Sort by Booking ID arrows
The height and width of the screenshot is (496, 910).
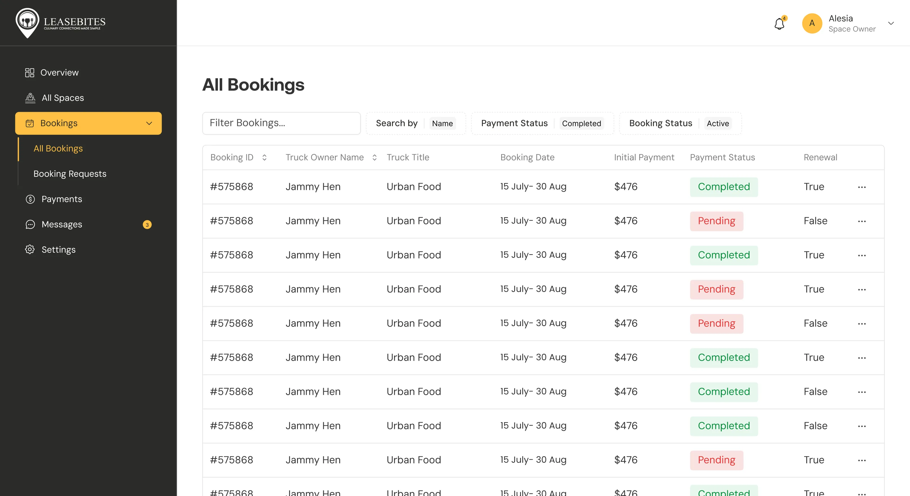264,158
